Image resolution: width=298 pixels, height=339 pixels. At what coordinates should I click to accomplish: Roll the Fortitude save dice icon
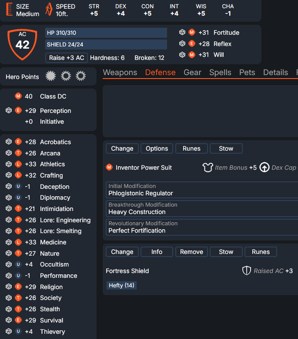pyautogui.click(x=182, y=33)
